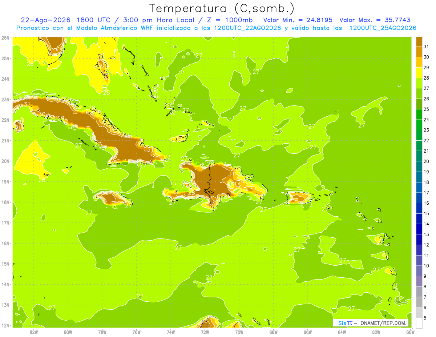Select the lime swatch between legend 27 and 28

pyautogui.click(x=419, y=83)
